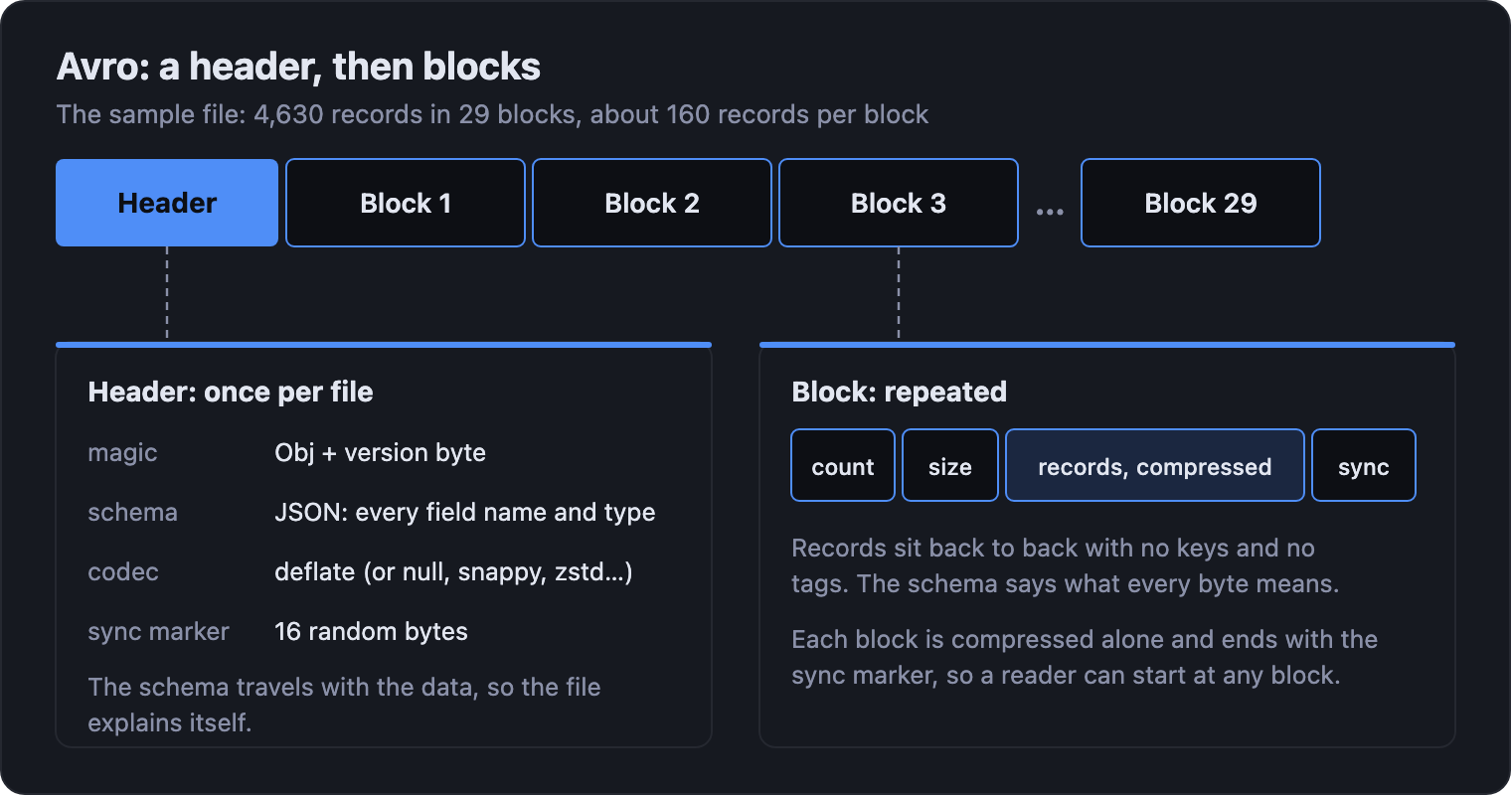Click the 'schema' field label
Image resolution: width=1511 pixels, height=795 pixels.
coord(133,513)
